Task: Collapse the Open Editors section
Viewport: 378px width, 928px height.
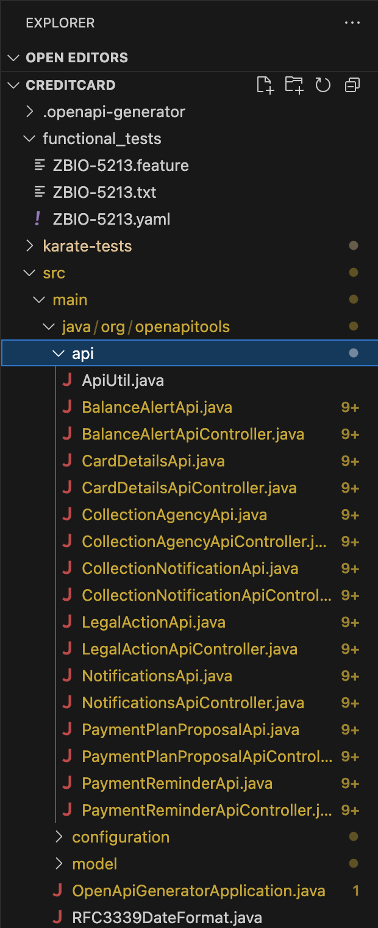Action: 13,57
